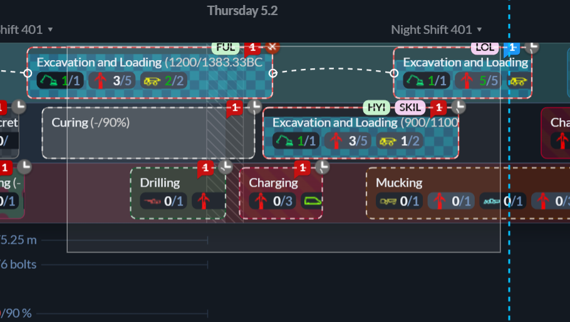The width and height of the screenshot is (570, 322).
Task: Open red comment flag on Curing task
Action: click(234, 108)
